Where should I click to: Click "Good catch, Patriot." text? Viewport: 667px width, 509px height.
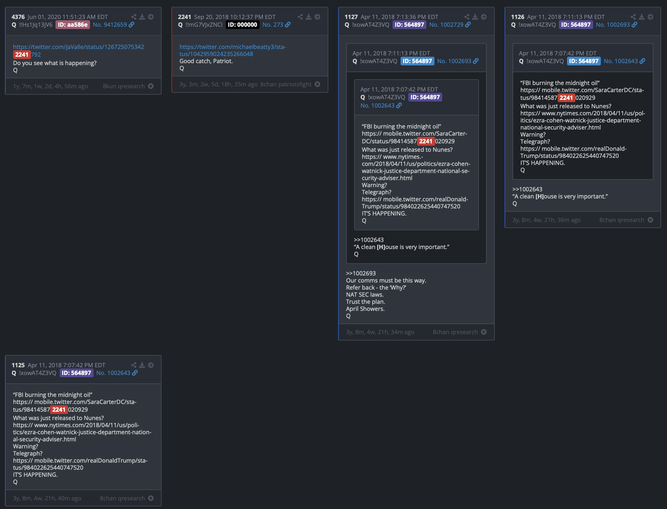(x=206, y=61)
